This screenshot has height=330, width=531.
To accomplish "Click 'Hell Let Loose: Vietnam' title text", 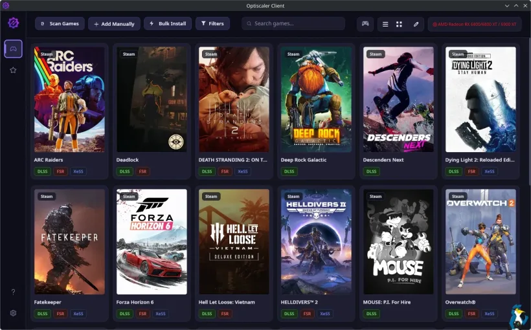I will [x=227, y=302].
